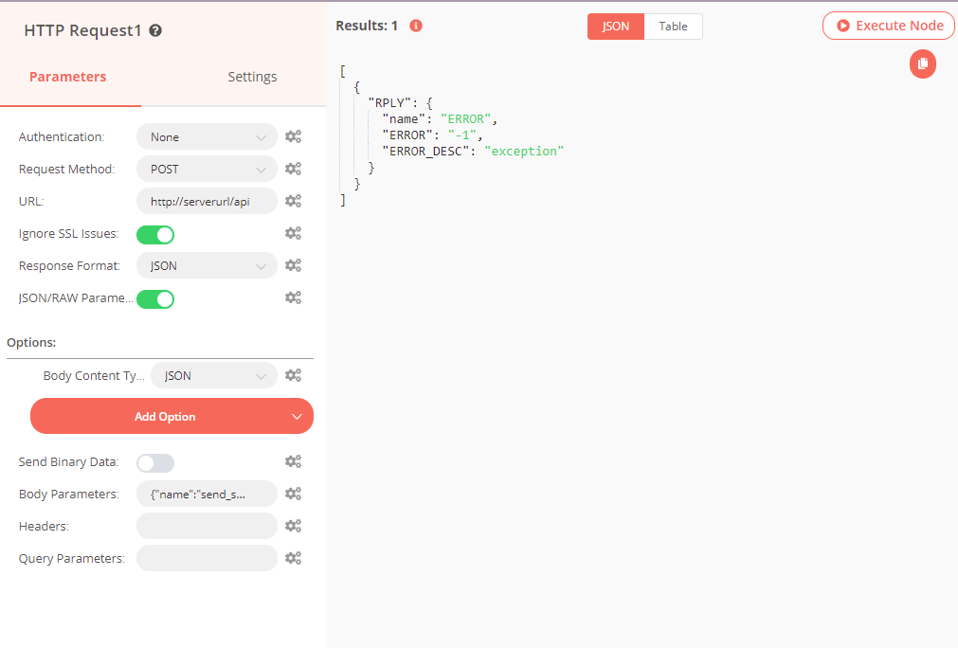
Task: Click the gears icon for Body Parameters
Action: point(294,494)
